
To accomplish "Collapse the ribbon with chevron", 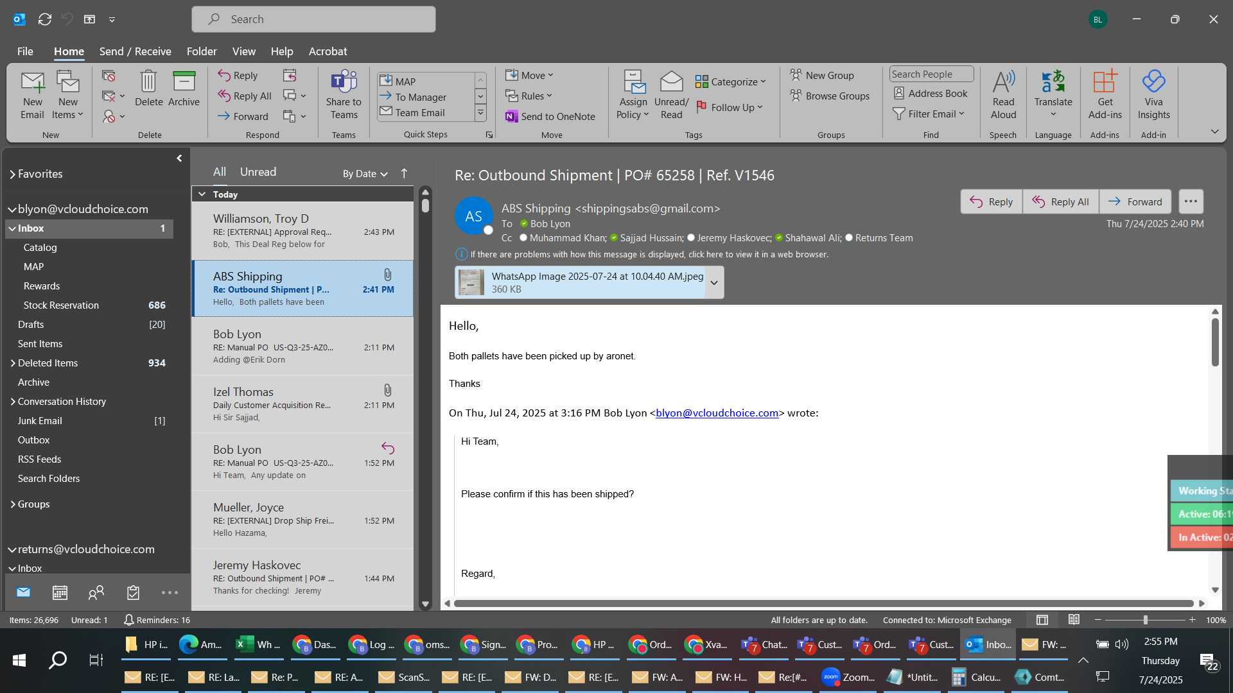I will (x=1215, y=132).
